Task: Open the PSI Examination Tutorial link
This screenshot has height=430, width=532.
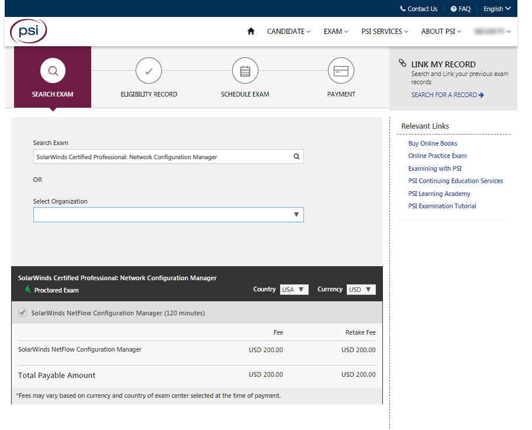Action: [x=442, y=206]
